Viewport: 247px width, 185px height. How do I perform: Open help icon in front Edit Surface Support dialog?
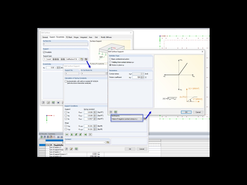click(x=111, y=112)
